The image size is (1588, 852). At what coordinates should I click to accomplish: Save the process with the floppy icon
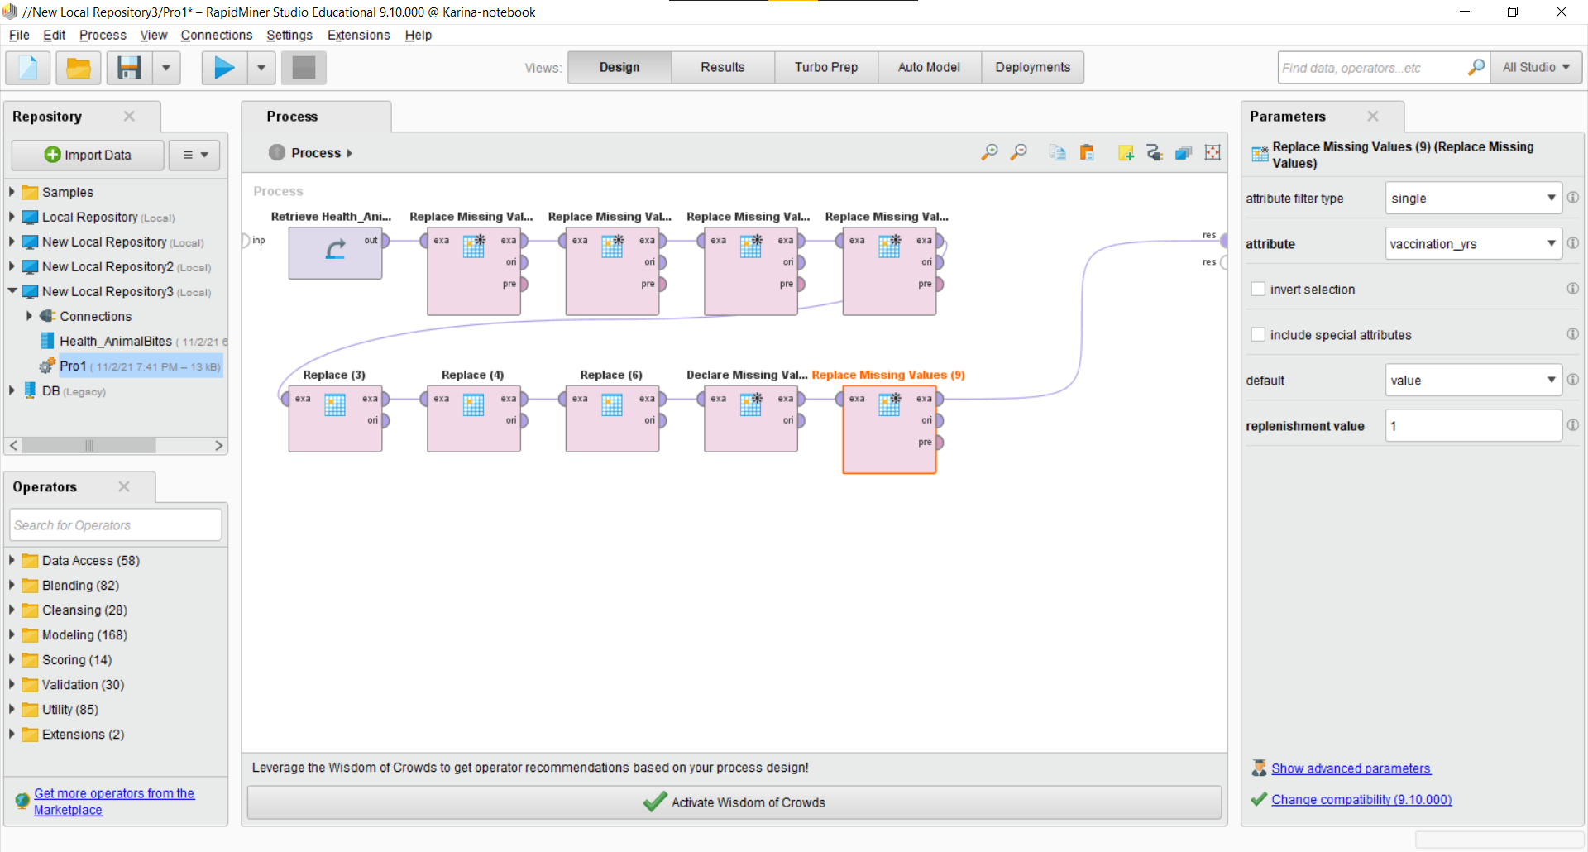(129, 68)
